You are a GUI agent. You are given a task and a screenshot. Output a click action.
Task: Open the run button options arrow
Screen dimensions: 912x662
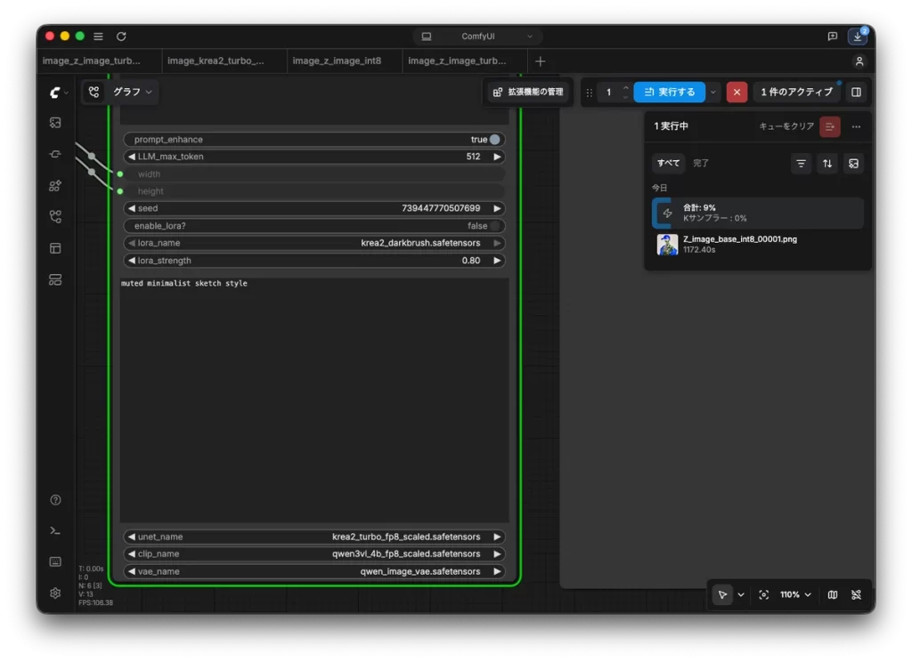click(712, 92)
